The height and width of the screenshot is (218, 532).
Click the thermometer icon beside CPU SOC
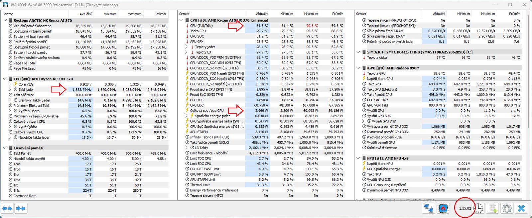click(x=187, y=36)
